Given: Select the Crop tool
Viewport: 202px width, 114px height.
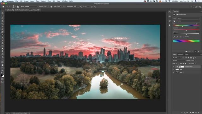Looking at the screenshot, I should [3, 24].
